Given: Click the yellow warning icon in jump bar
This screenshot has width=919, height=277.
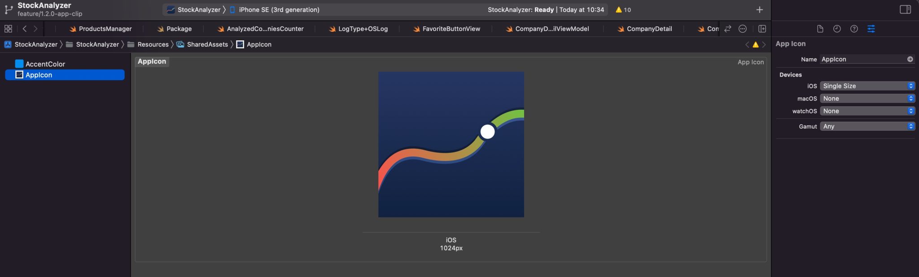Looking at the screenshot, I should [756, 44].
